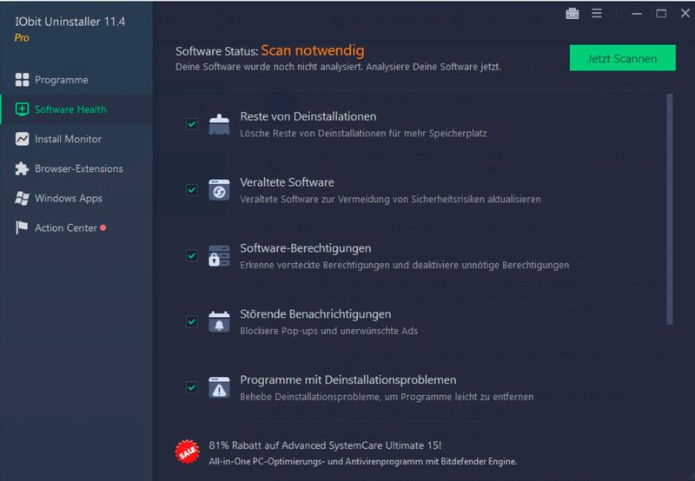Viewport: 695px width, 481px height.
Task: Click the Jetzt Scannen button
Action: coord(622,58)
